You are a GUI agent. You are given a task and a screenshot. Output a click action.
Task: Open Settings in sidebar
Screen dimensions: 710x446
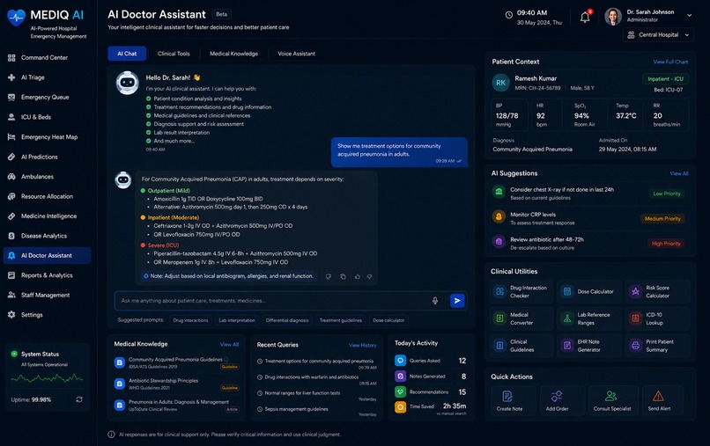[x=47, y=315]
